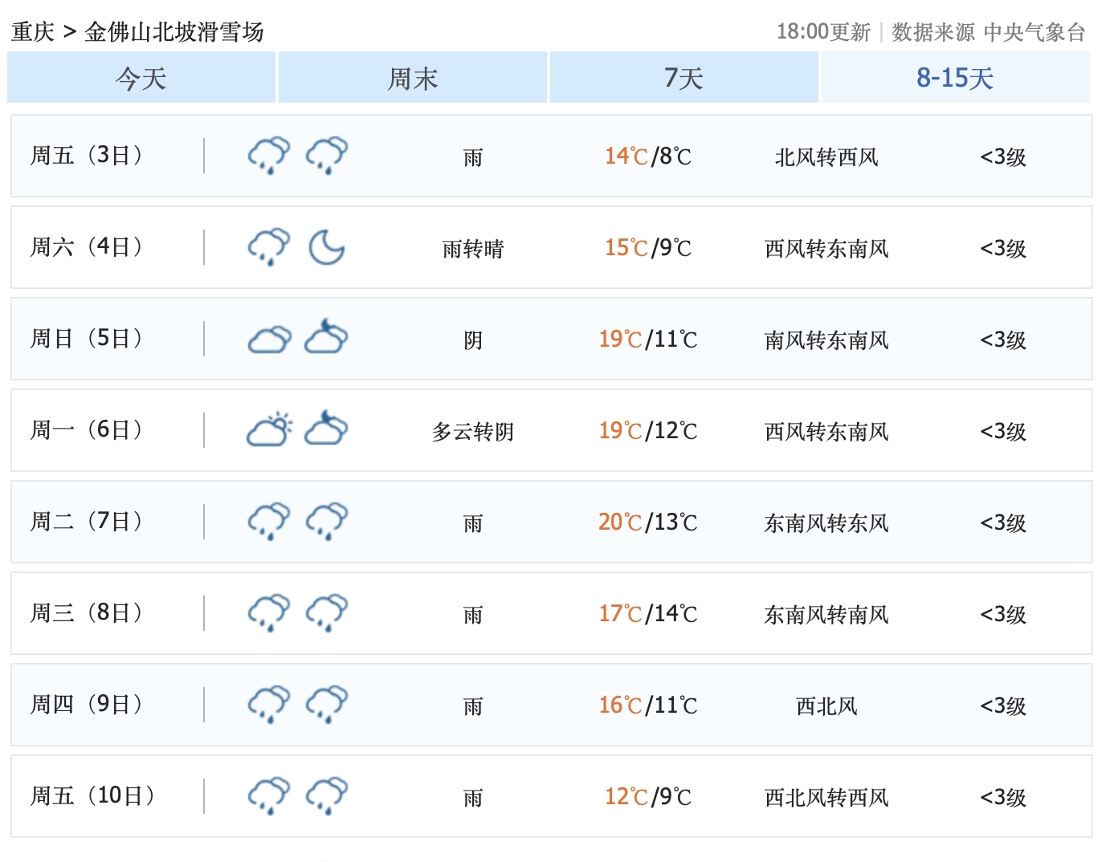This screenshot has height=862, width=1118.
Task: Click 东南风转东风 wind direction
Action: [x=826, y=523]
